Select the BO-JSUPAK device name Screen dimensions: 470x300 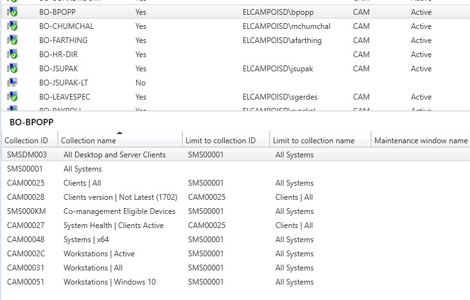tap(58, 68)
